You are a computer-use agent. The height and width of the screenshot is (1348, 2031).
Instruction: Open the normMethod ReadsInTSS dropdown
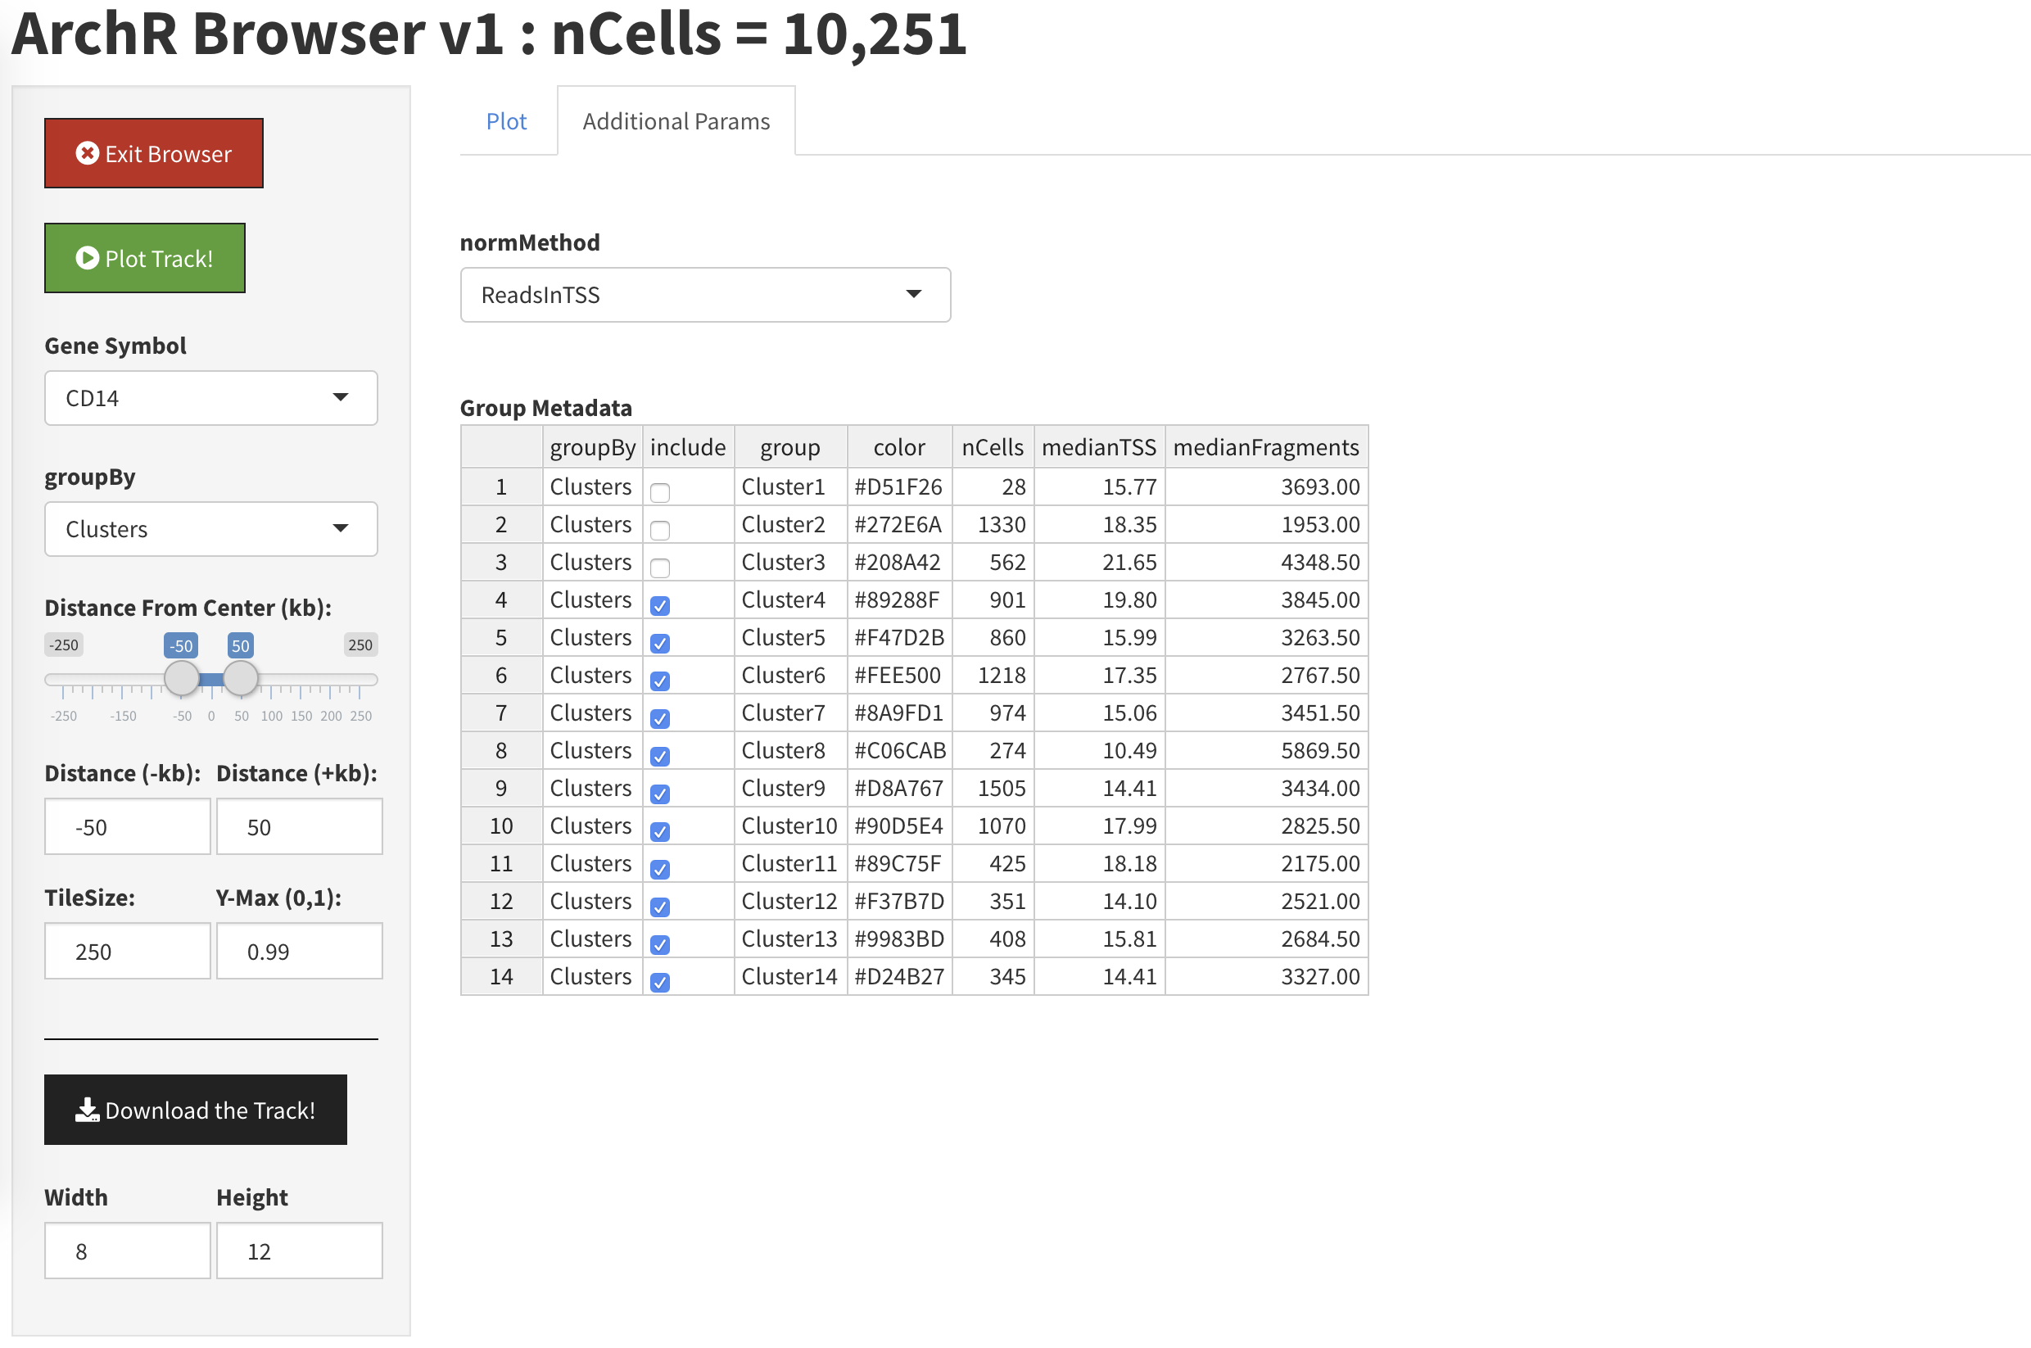pyautogui.click(x=705, y=295)
